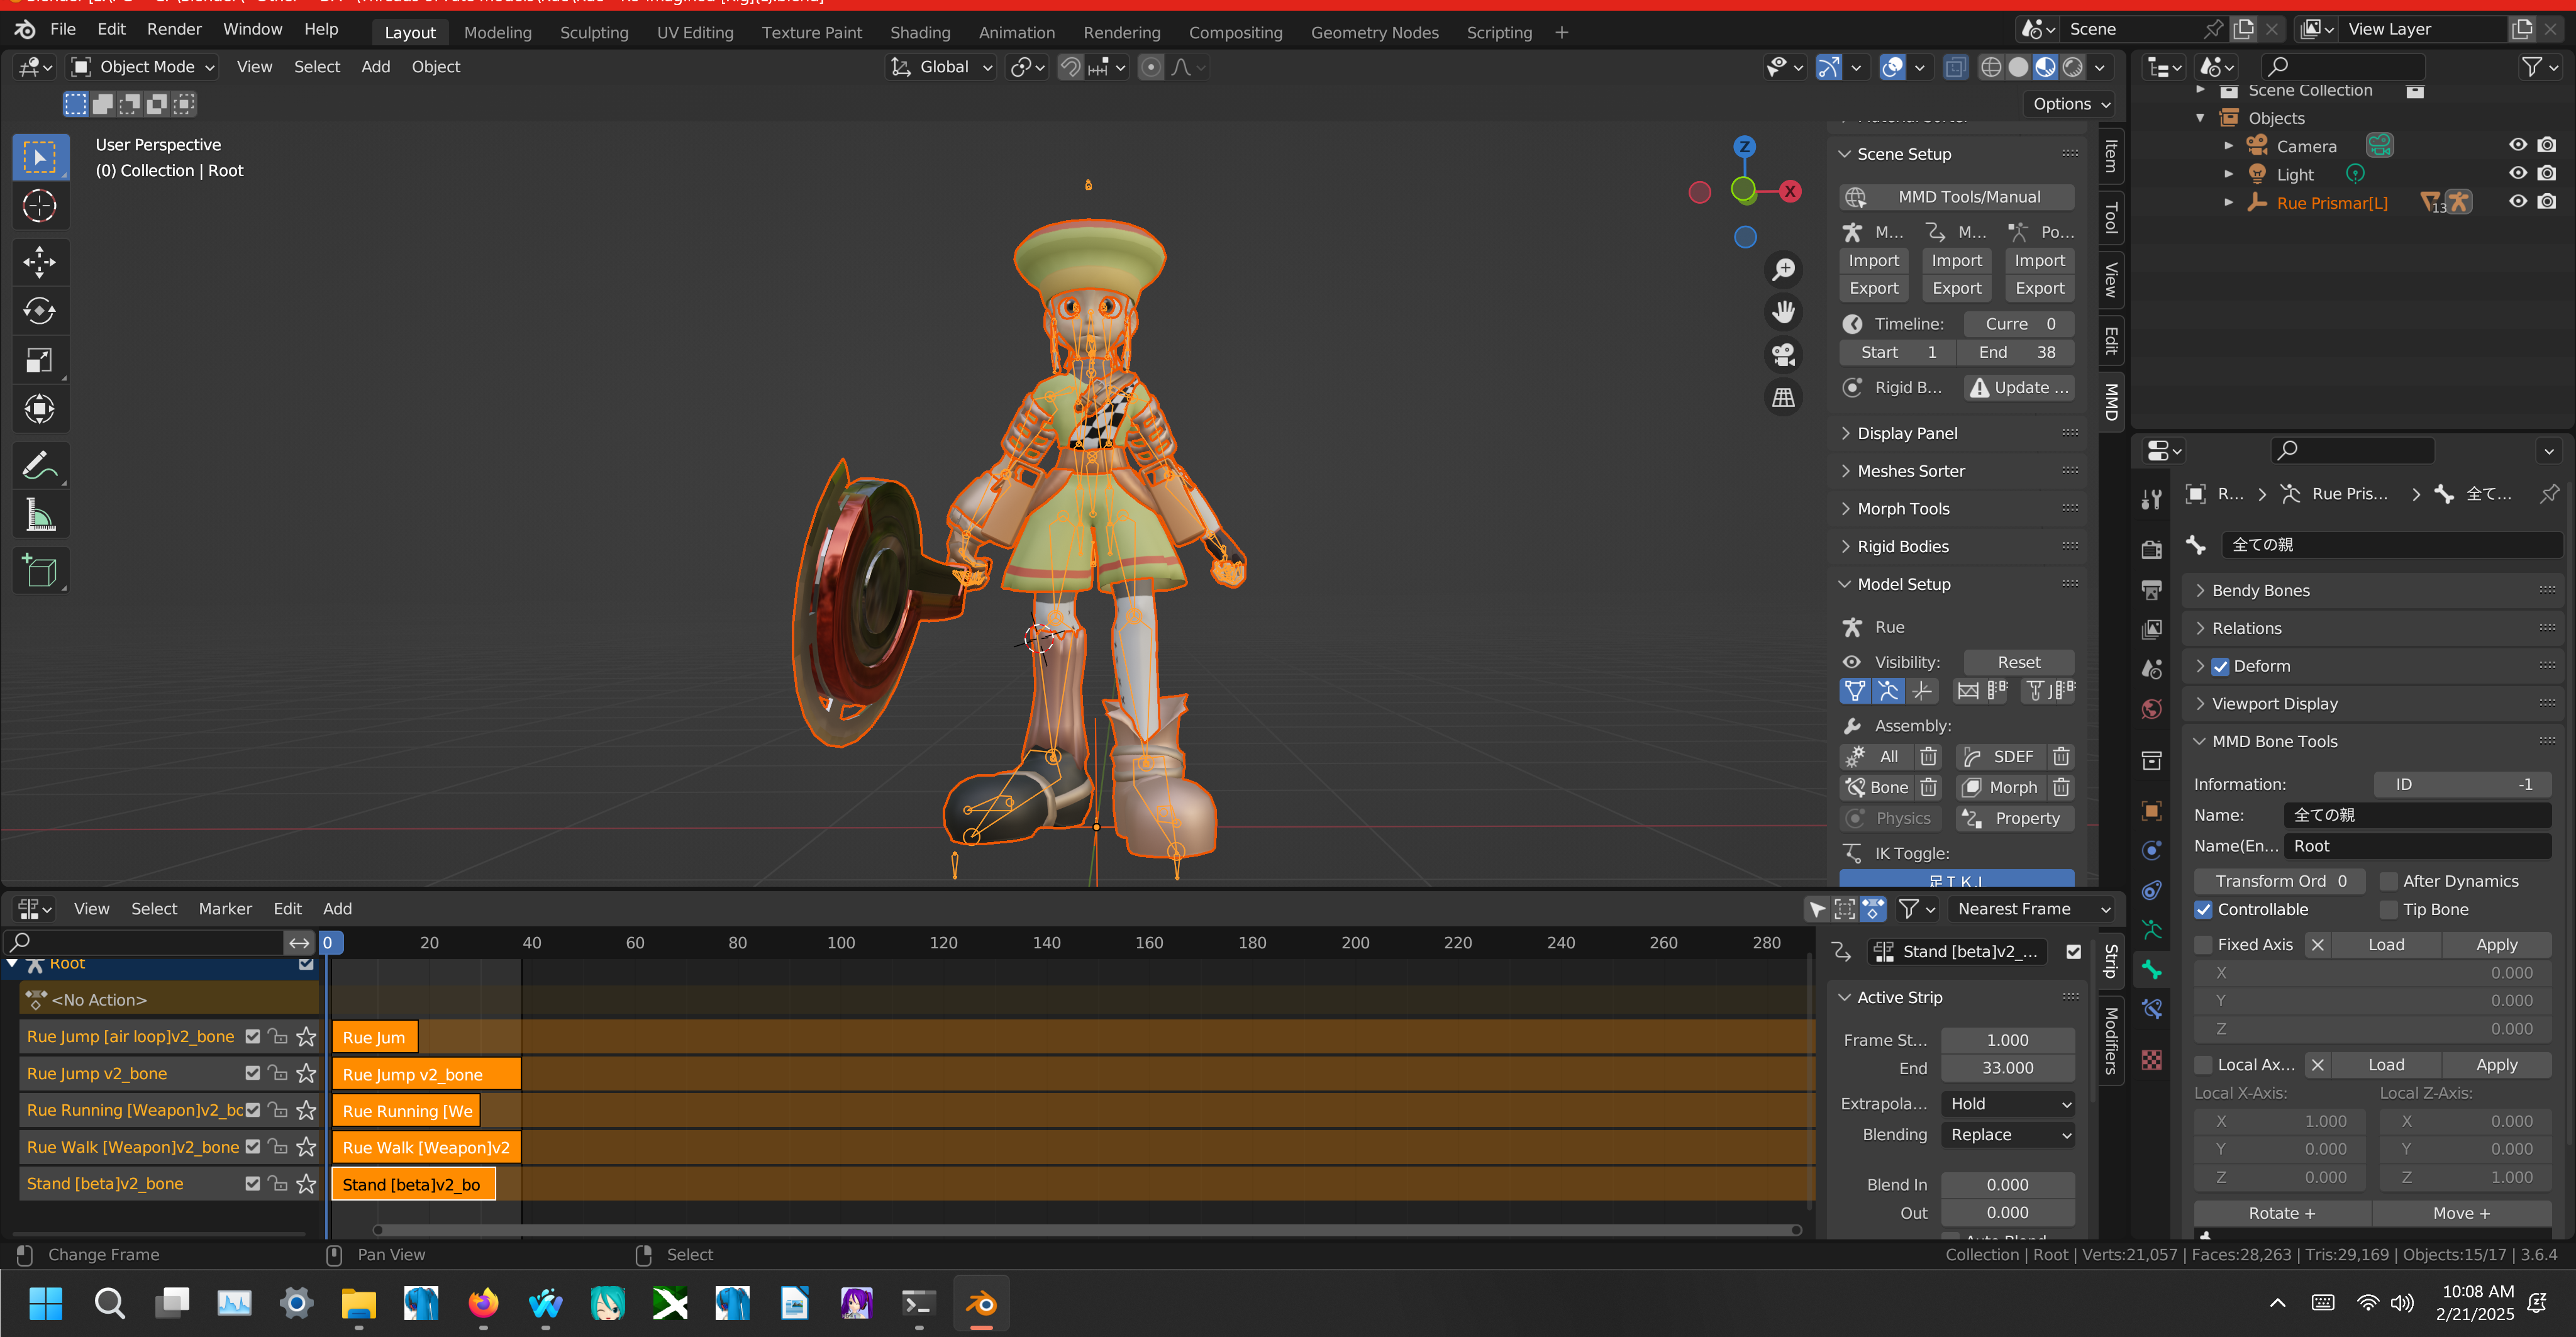The height and width of the screenshot is (1337, 2576).
Task: Open Firefox from the taskbar
Action: coord(483,1304)
